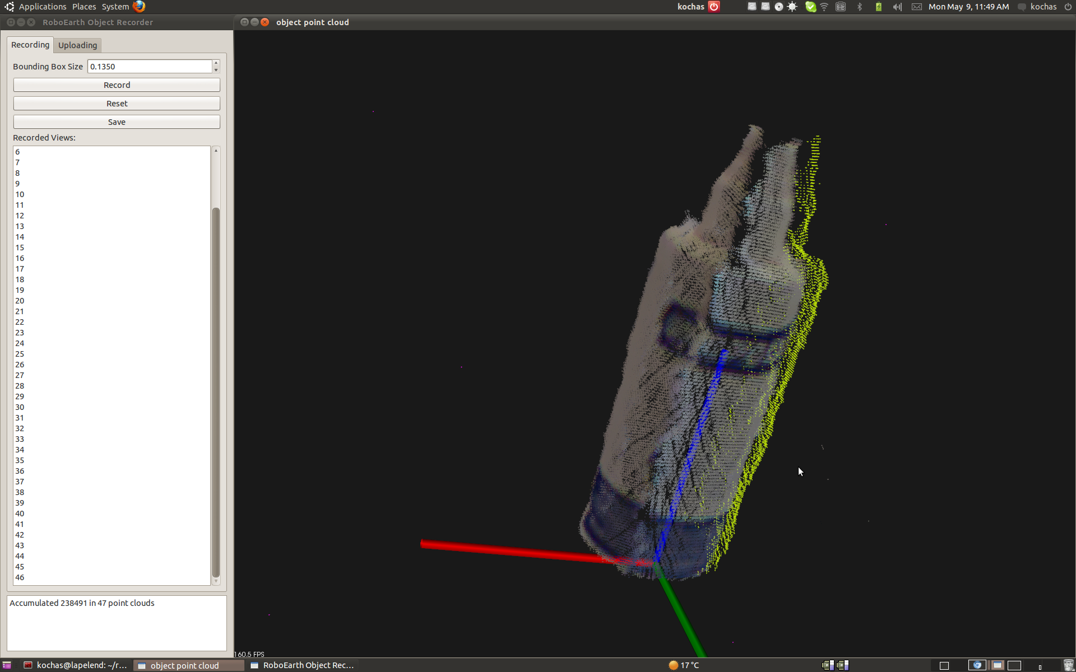Open the session power menu icon
Viewport: 1076px width, 672px height.
tap(1068, 7)
